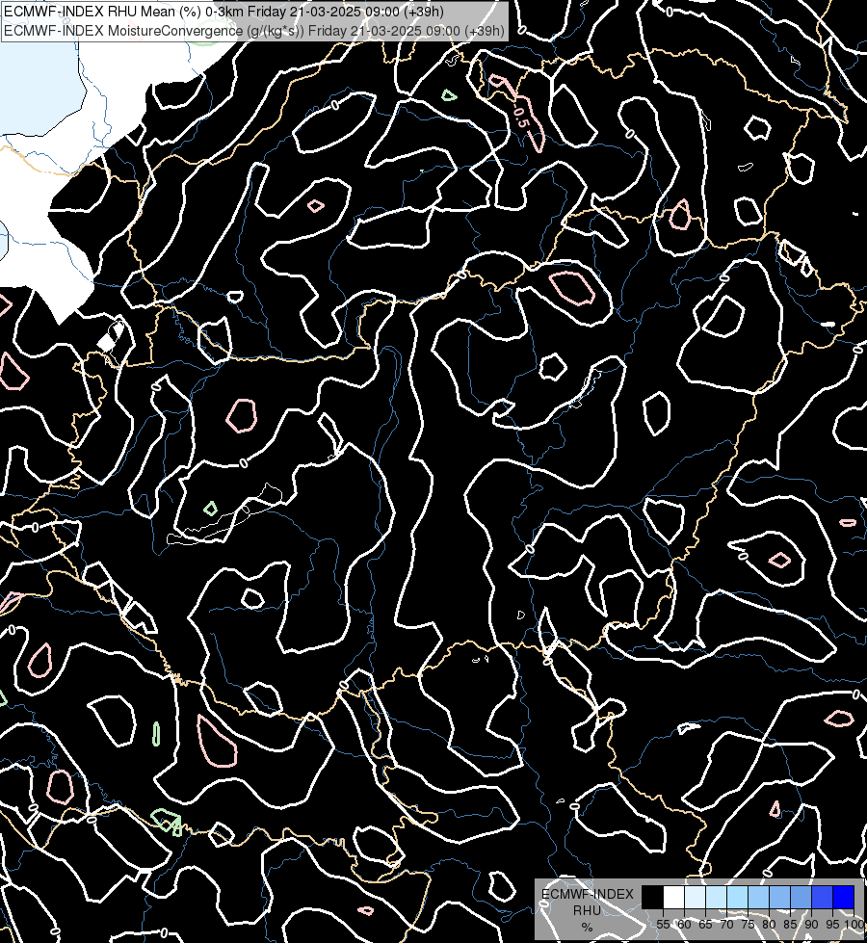Image resolution: width=867 pixels, height=943 pixels.
Task: Click the legend swatch between 90 and 95
Action: (x=822, y=897)
